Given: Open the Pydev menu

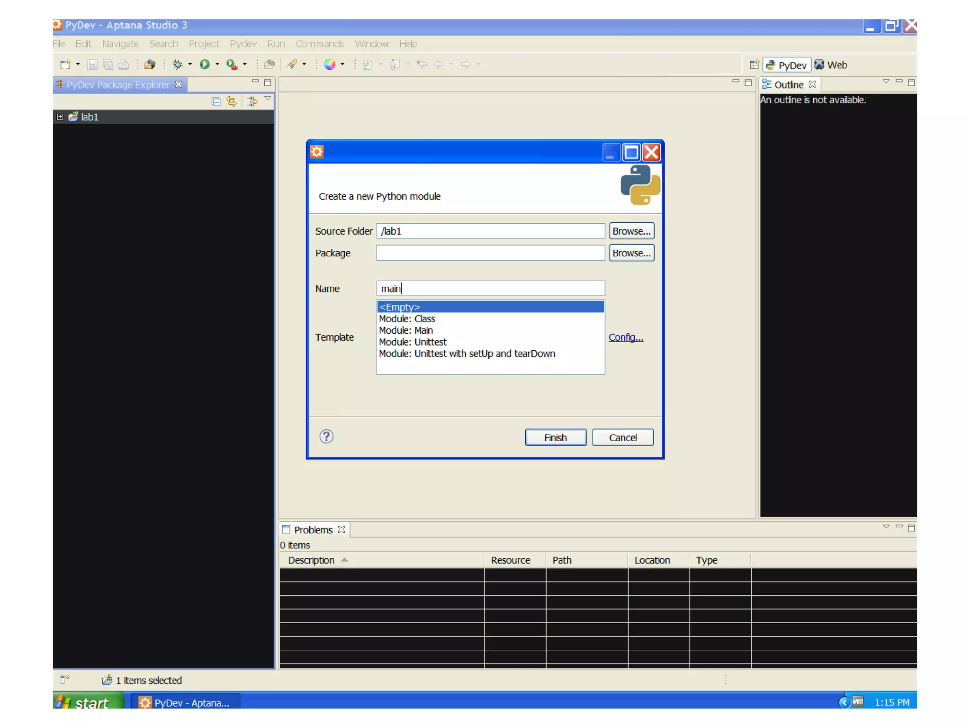Looking at the screenshot, I should [x=243, y=44].
